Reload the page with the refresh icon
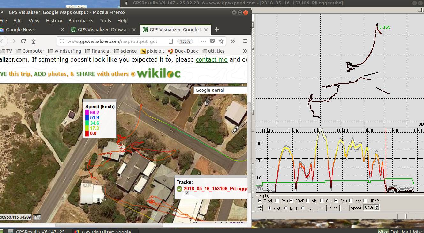 pyautogui.click(x=23, y=41)
